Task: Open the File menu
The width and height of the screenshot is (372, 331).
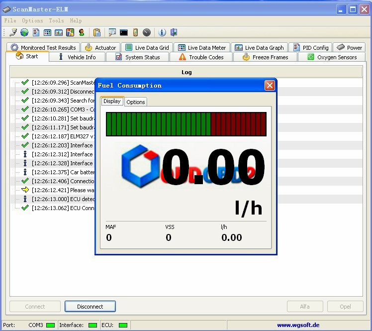Action: coord(10,21)
